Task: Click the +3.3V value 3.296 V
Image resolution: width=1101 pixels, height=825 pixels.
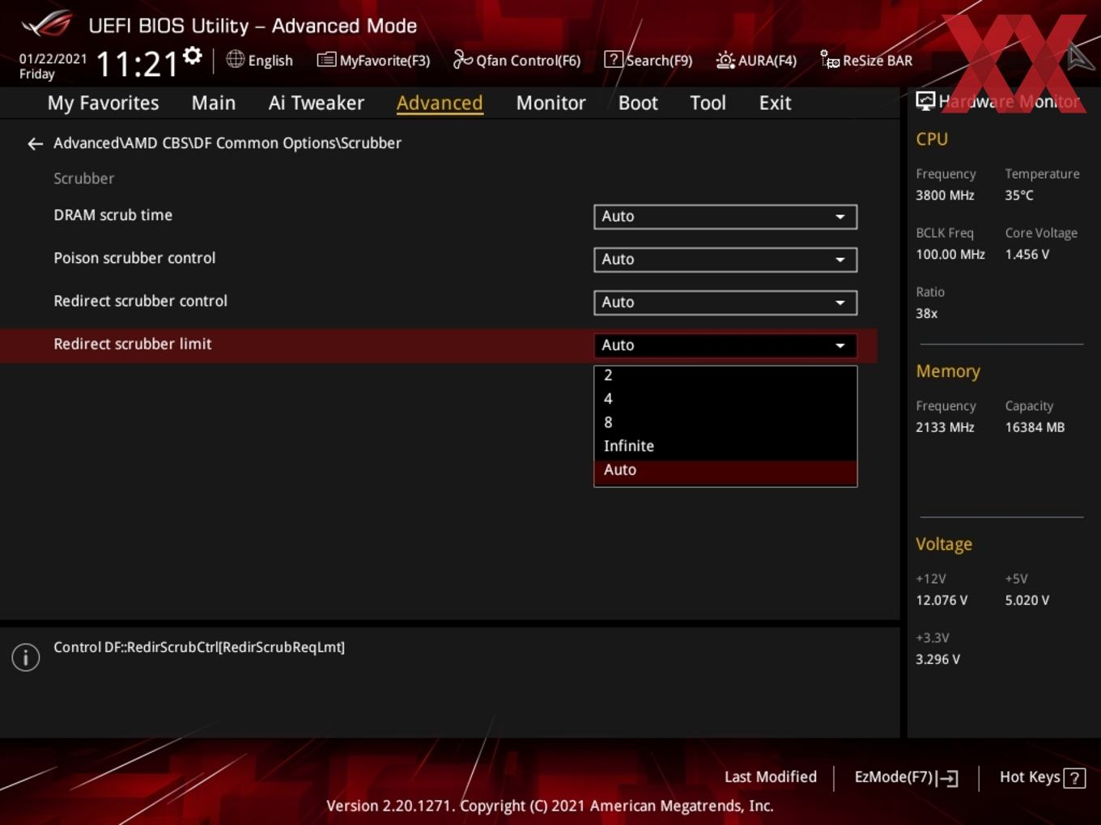Action: [x=937, y=659]
